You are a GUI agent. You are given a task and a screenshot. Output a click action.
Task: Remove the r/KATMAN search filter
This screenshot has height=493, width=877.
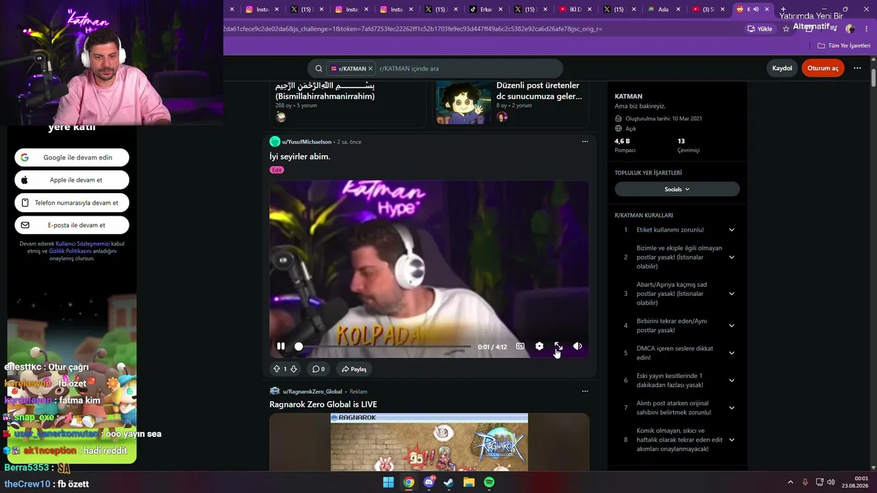coord(371,68)
